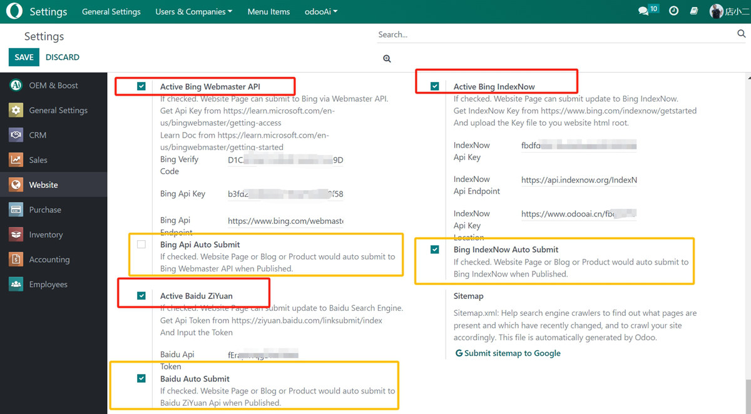Click the Odoo logo icon
751x414 pixels.
click(14, 11)
